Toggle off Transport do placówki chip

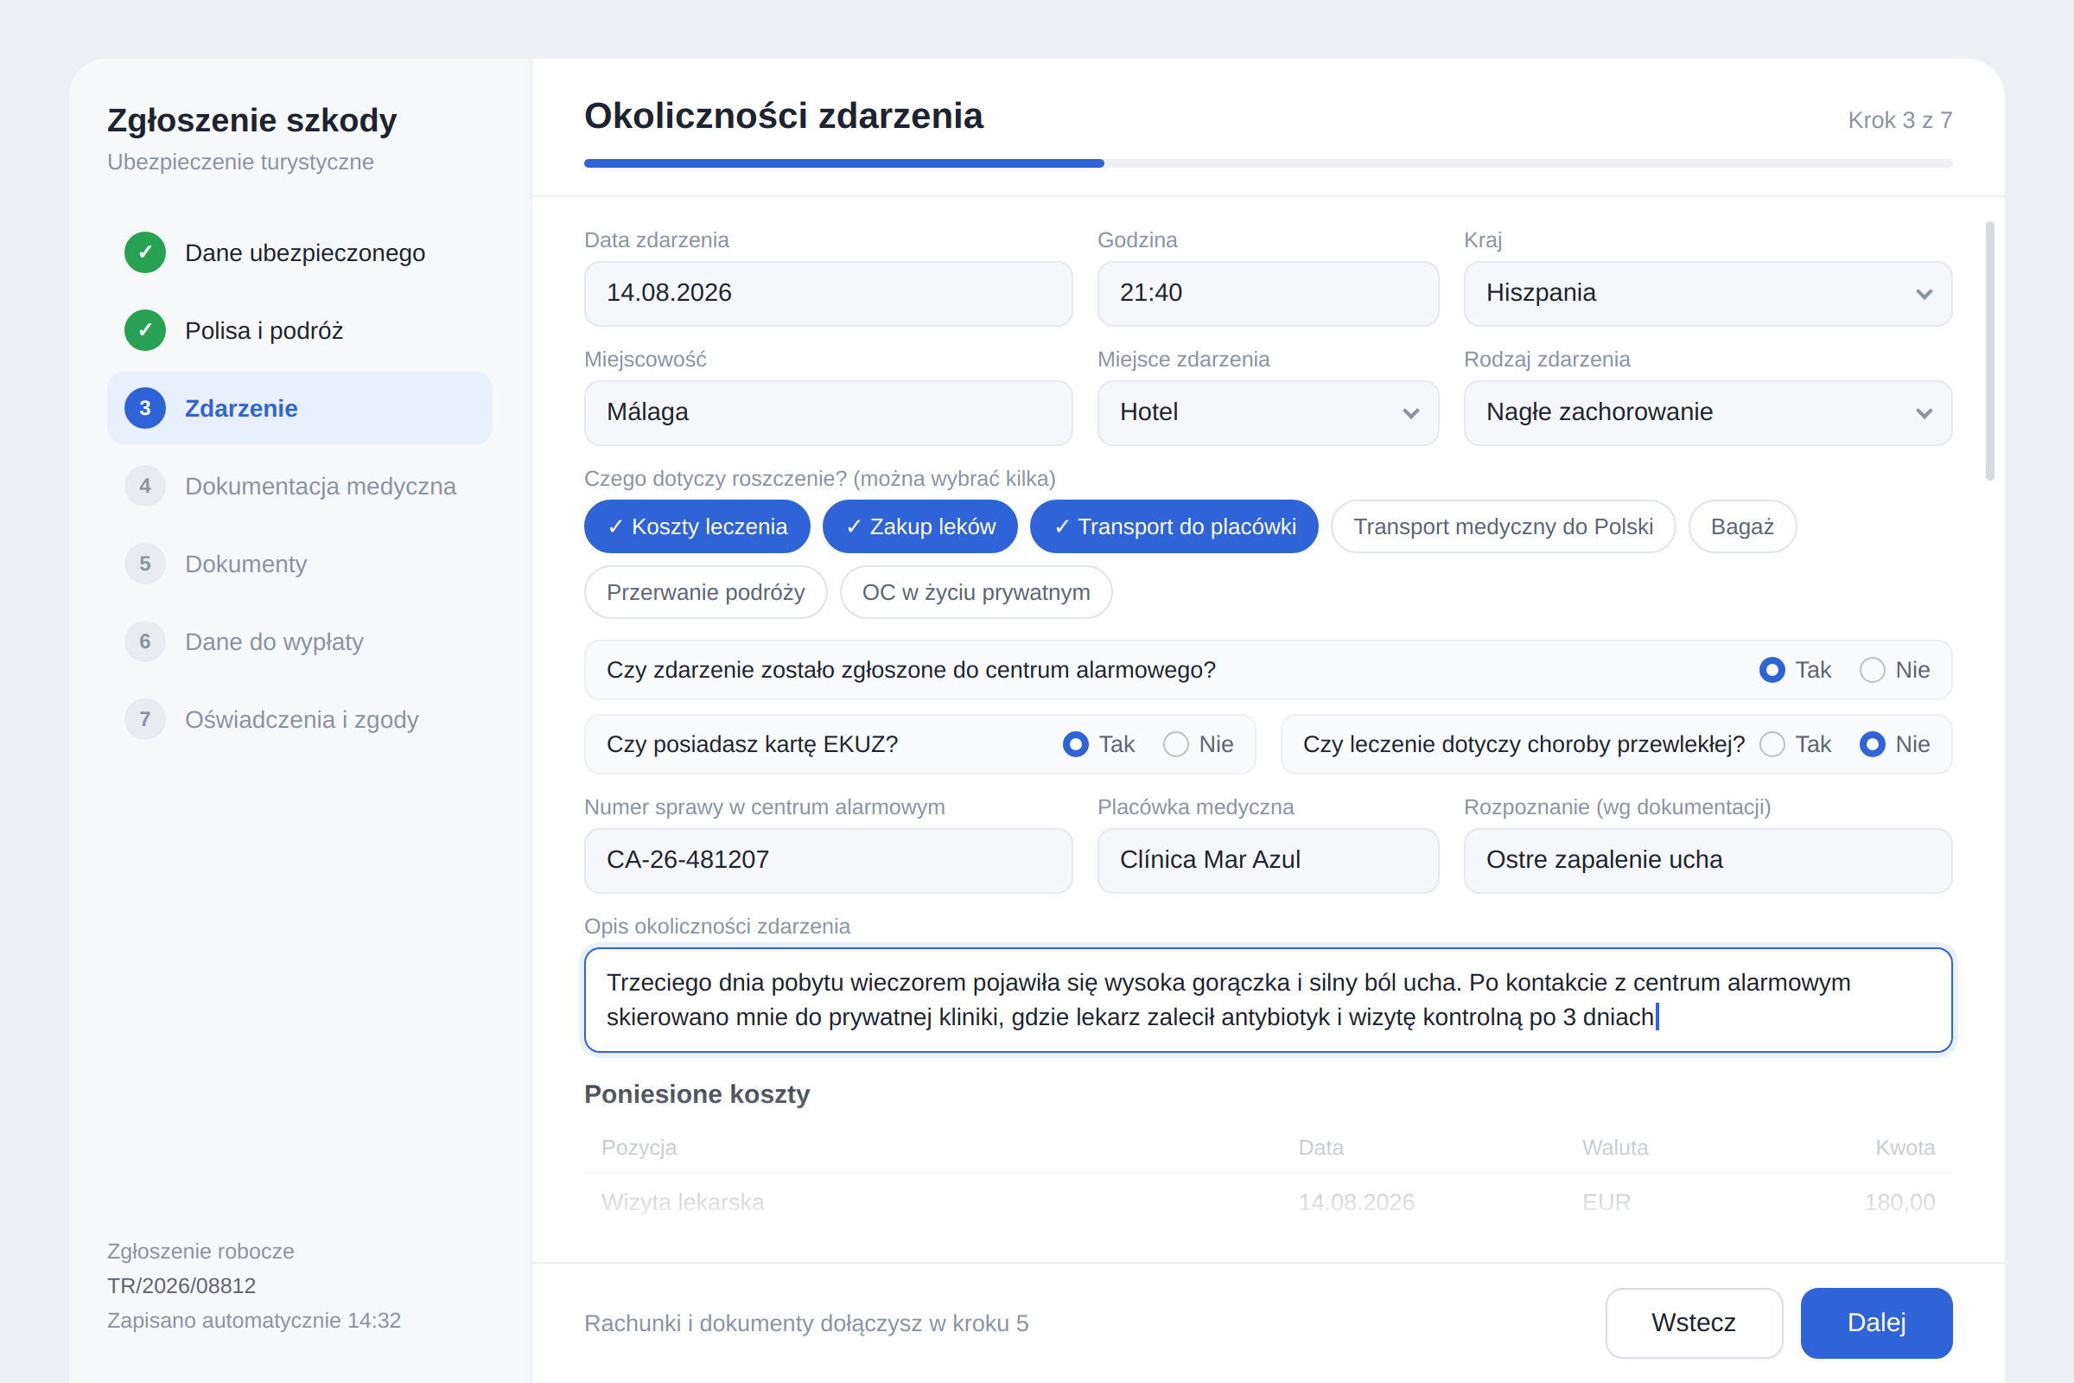pos(1174,526)
